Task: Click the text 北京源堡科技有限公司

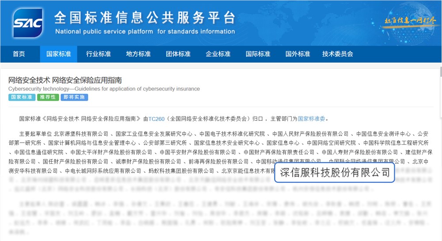Action: (81, 134)
